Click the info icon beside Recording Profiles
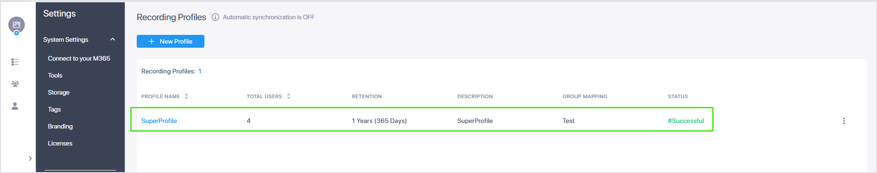This screenshot has height=173, width=877. (x=215, y=17)
